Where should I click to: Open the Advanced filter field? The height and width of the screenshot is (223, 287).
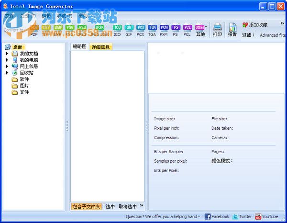click(272, 35)
